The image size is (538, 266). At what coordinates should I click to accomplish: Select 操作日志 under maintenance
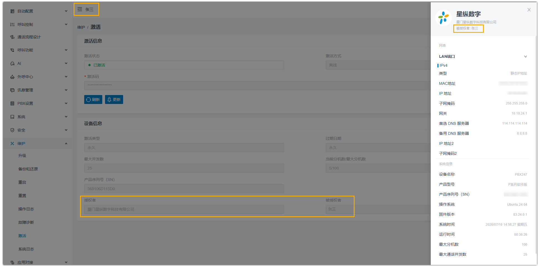pos(26,209)
